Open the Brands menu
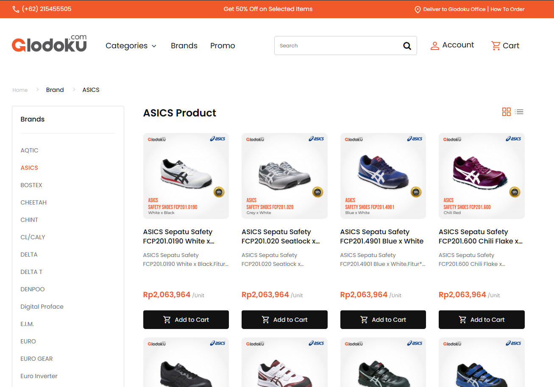Image resolution: width=554 pixels, height=387 pixels. point(184,46)
